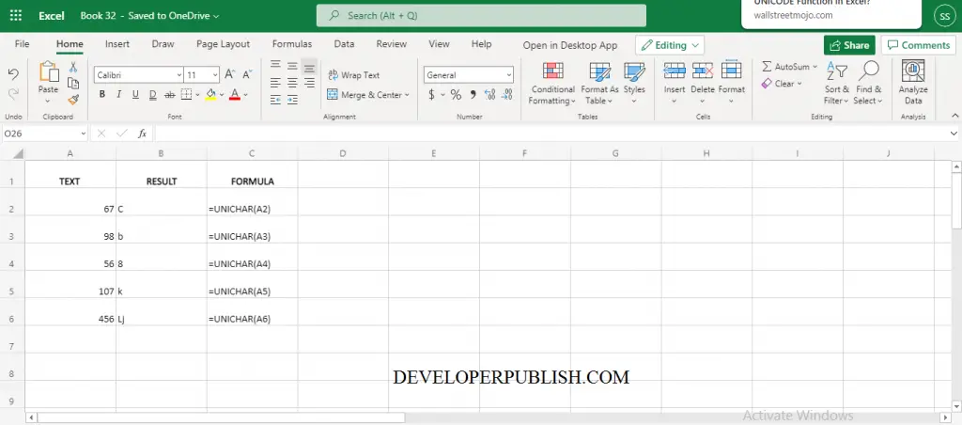Decrease font size with the smaller A icon
Image resolution: width=962 pixels, height=425 pixels.
pos(247,74)
